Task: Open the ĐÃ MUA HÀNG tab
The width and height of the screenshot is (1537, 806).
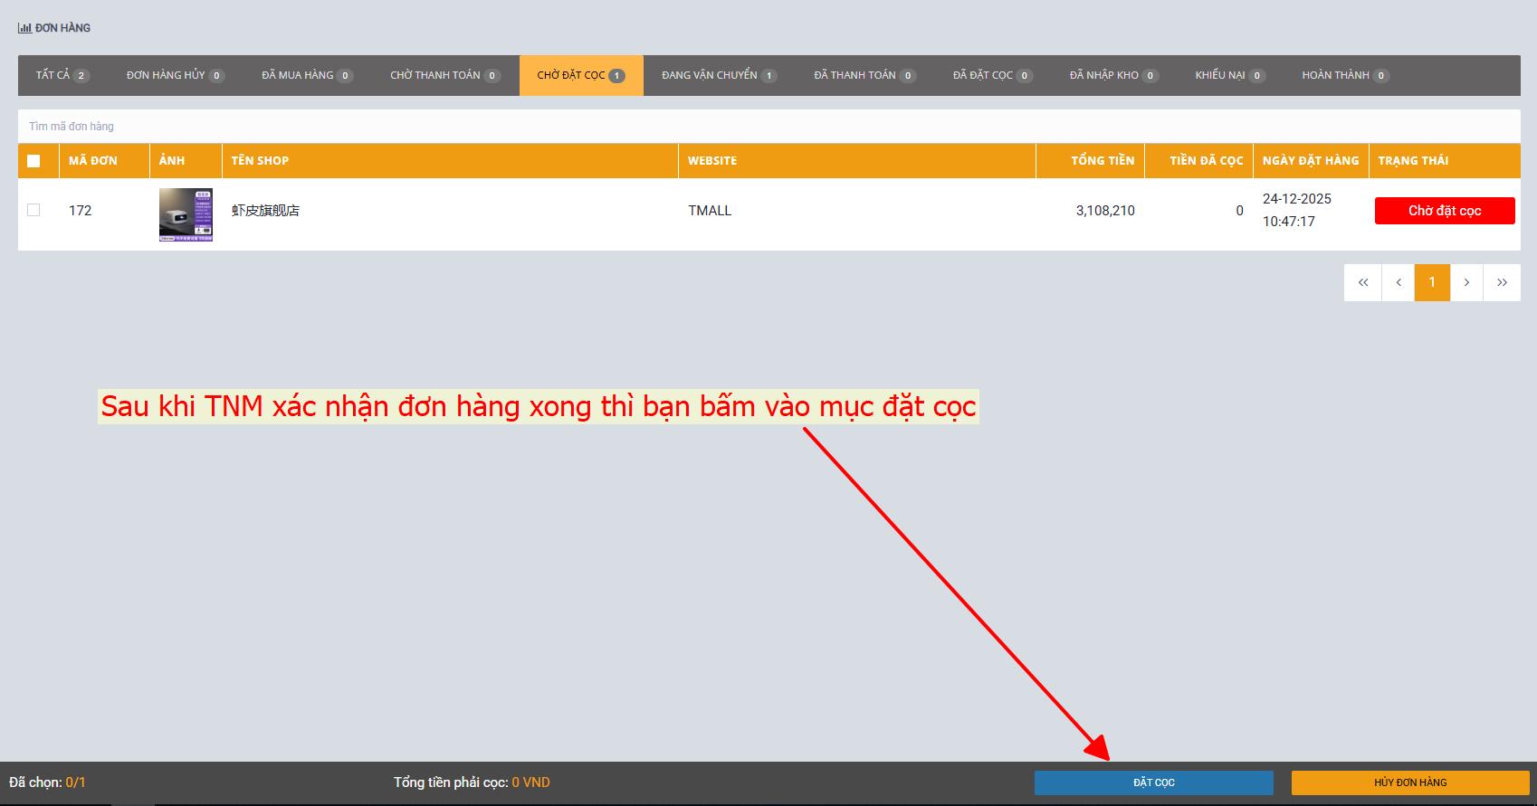Action: [307, 75]
